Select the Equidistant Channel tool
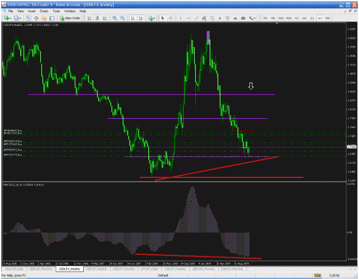 (x=204, y=18)
